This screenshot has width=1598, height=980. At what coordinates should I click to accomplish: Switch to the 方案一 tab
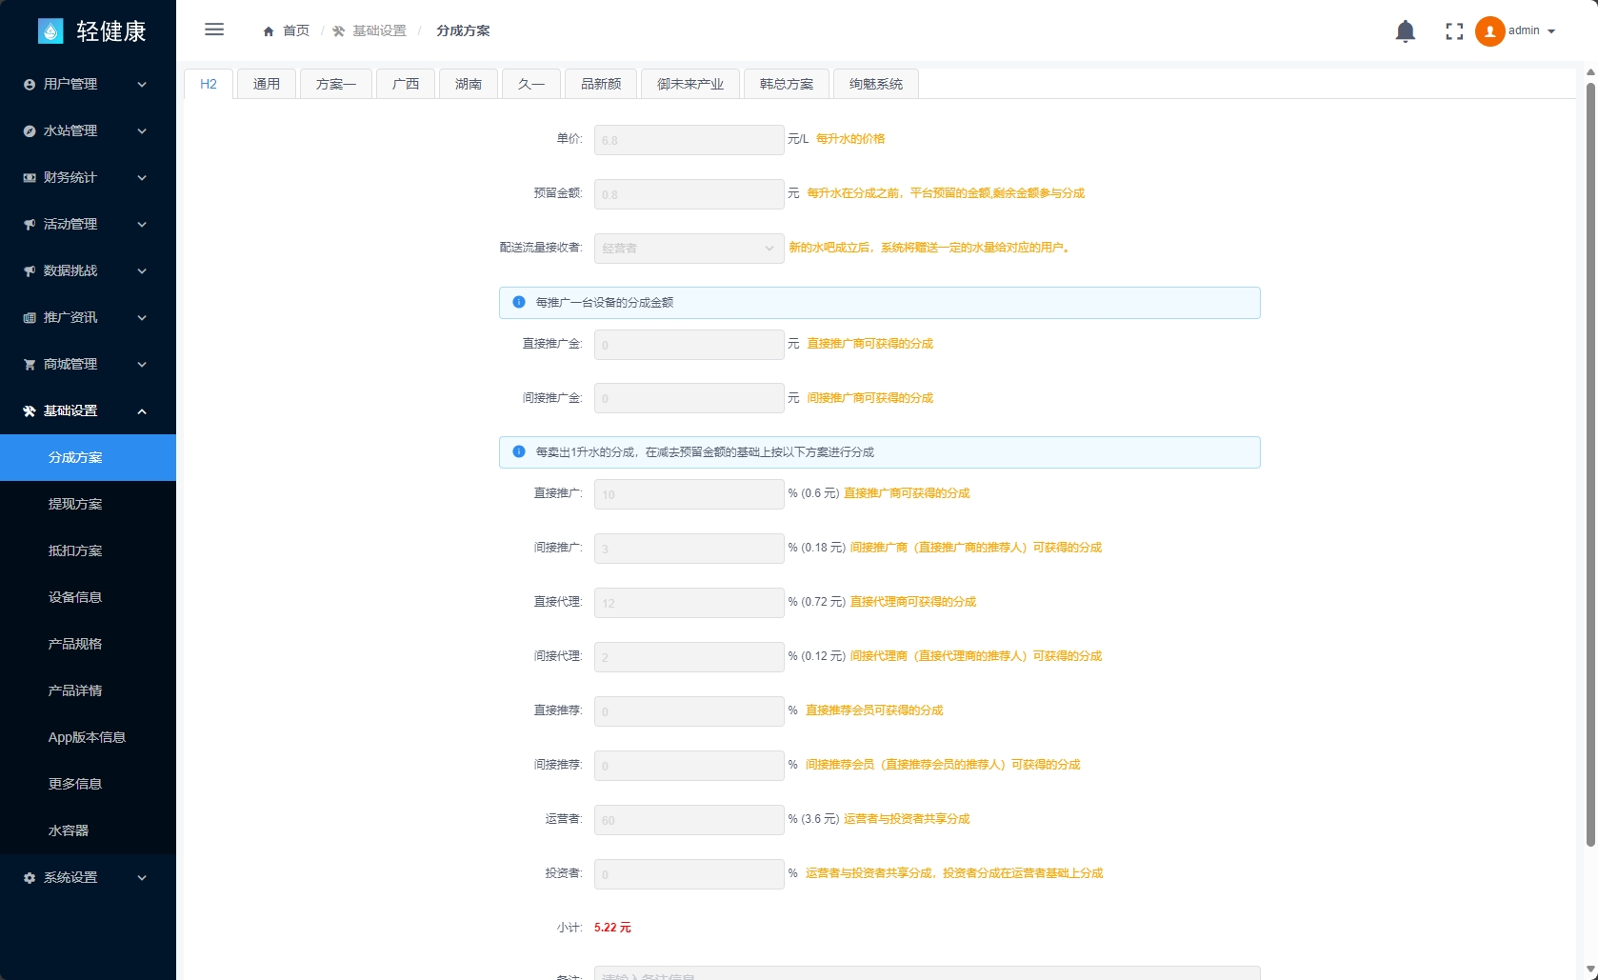click(336, 84)
